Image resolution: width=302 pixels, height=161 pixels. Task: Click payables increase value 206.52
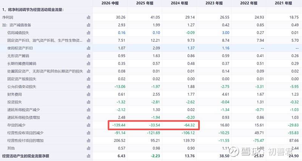coord(120,140)
